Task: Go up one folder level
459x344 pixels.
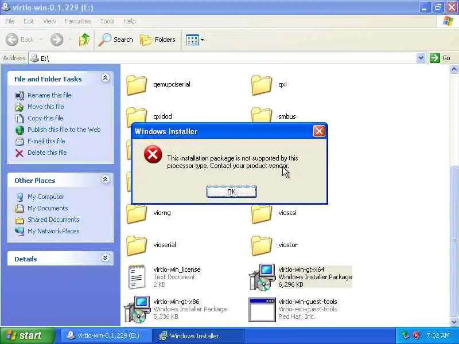Action: pyautogui.click(x=84, y=40)
